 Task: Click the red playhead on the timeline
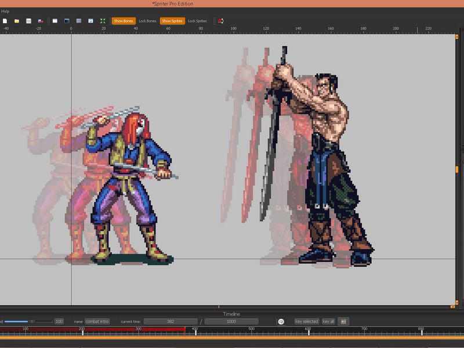(185, 331)
